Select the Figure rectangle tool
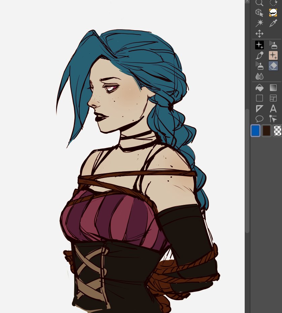Image resolution: width=282 pixels, height=313 pixels. [259, 98]
